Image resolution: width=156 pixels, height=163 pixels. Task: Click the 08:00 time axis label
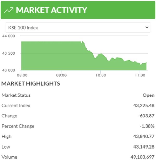[22, 75]
